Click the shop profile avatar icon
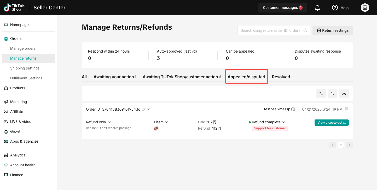Viewport: 377px width, 190px height. pos(365,8)
